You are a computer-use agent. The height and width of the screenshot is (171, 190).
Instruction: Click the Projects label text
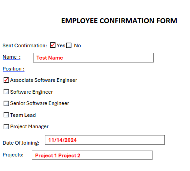pos(13,155)
